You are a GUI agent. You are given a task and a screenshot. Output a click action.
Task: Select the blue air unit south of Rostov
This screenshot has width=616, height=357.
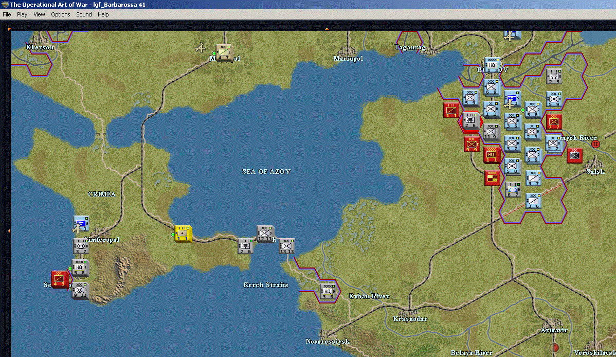[512, 99]
